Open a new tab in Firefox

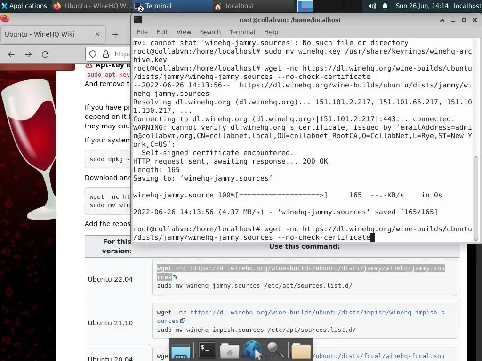coord(115,35)
